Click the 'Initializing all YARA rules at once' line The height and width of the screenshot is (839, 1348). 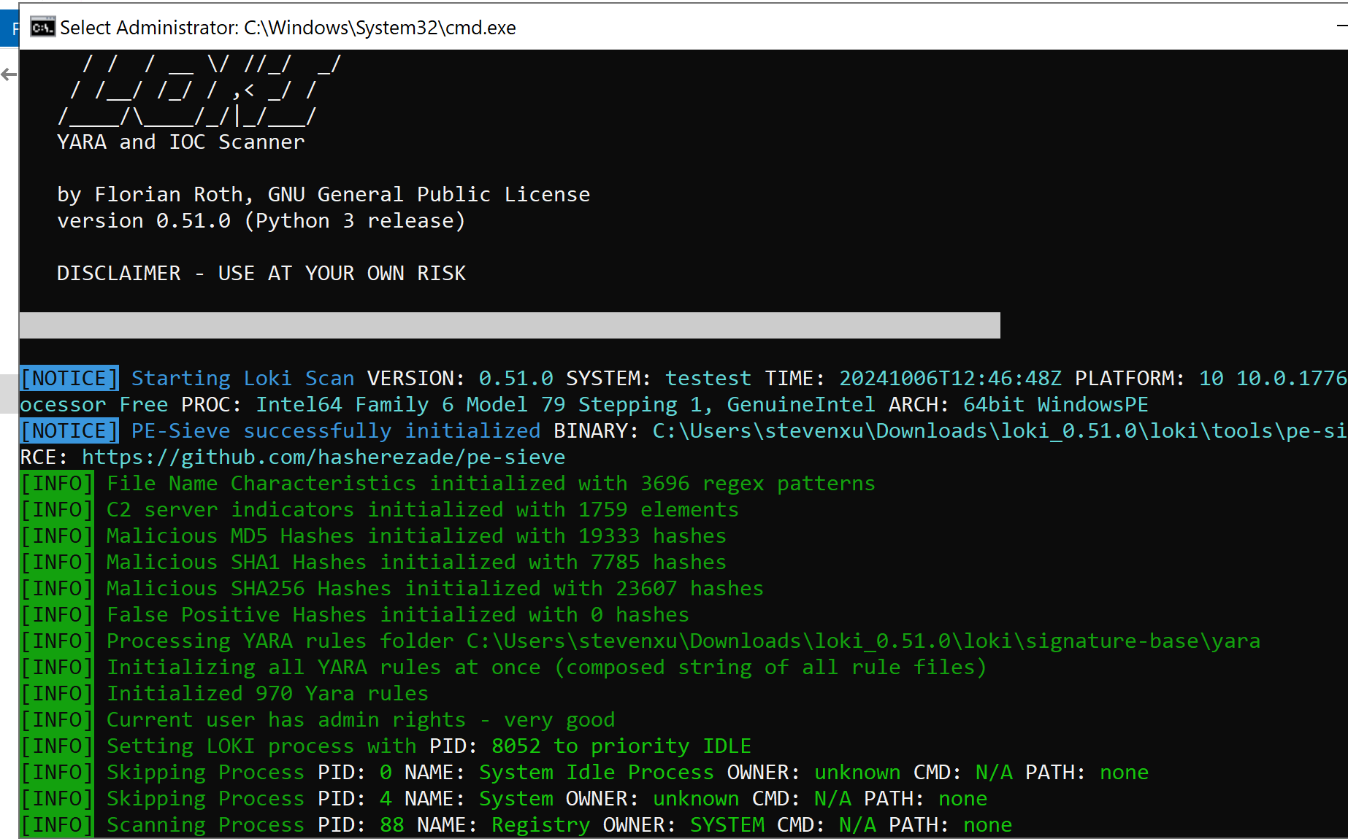point(504,667)
